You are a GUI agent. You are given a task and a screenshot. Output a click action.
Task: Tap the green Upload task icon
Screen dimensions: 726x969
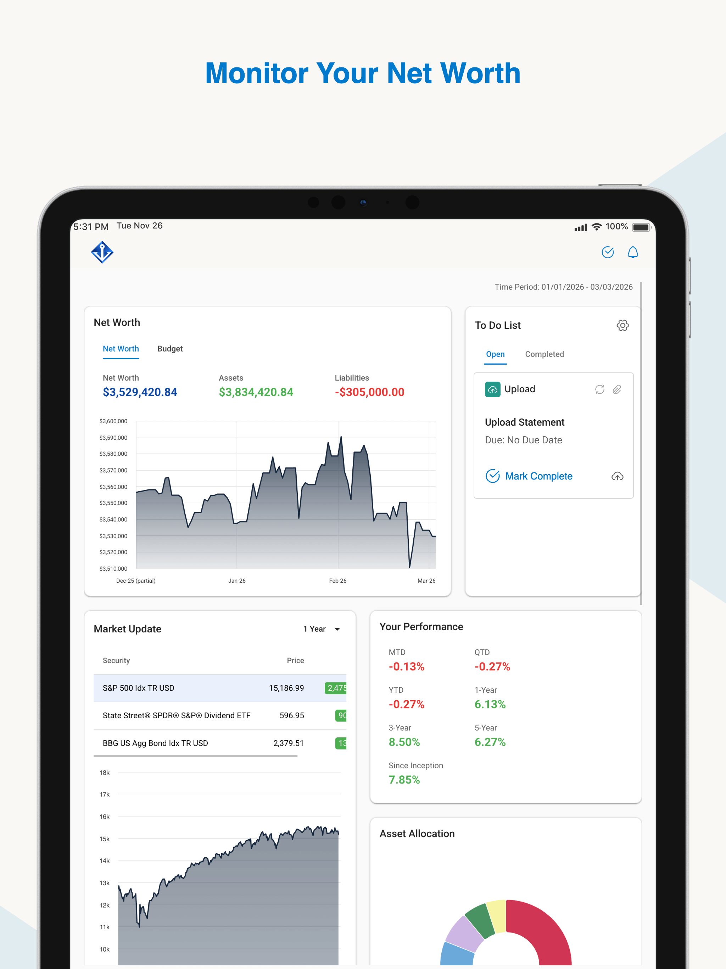point(493,389)
